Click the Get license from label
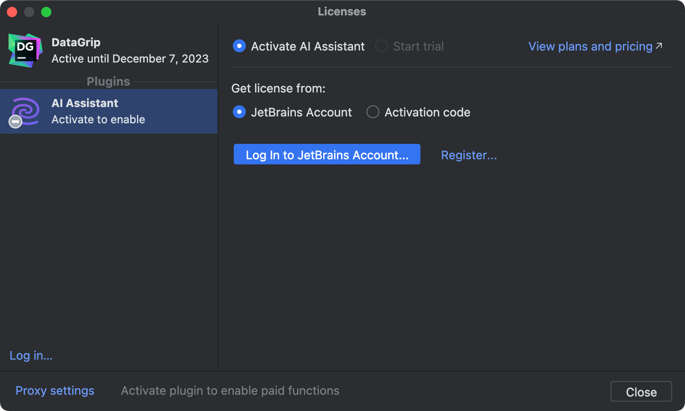The image size is (685, 411). [x=278, y=88]
